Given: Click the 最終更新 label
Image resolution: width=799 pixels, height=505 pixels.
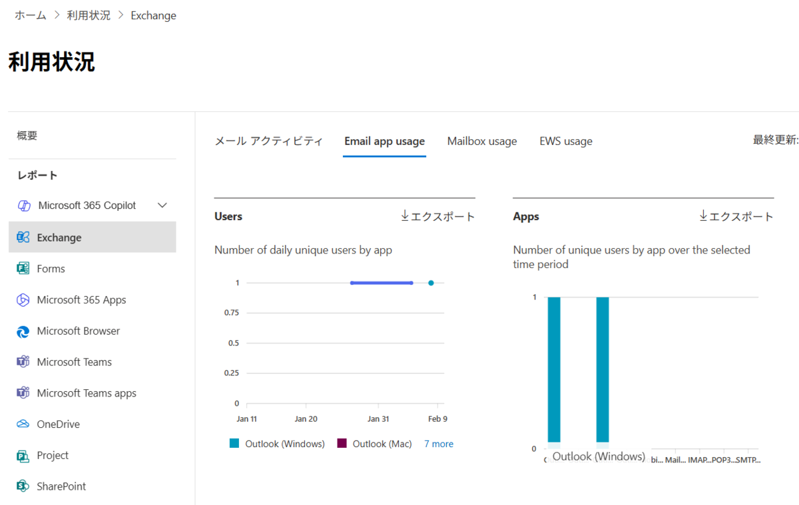Looking at the screenshot, I should pyautogui.click(x=776, y=140).
